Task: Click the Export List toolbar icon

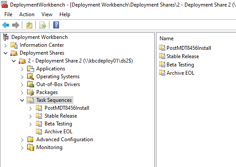Action: (42, 25)
